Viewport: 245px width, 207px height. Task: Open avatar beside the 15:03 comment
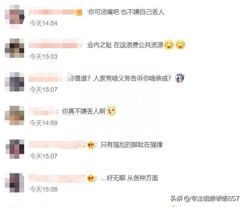(15, 48)
